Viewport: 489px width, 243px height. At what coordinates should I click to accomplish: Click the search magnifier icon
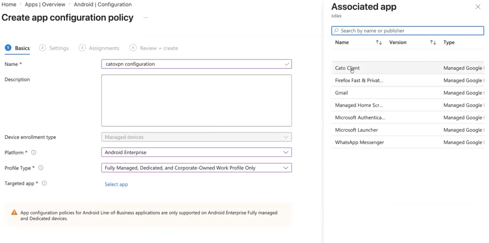(x=336, y=31)
